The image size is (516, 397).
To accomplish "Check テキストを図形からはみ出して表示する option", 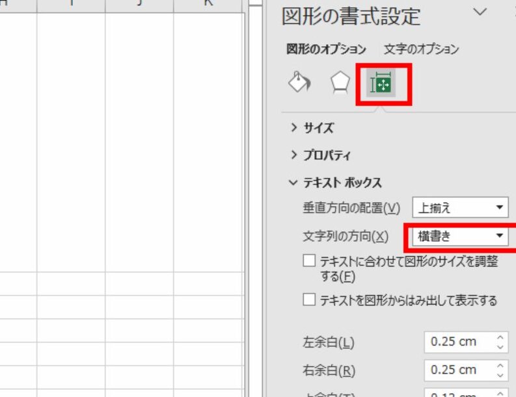I will [310, 300].
